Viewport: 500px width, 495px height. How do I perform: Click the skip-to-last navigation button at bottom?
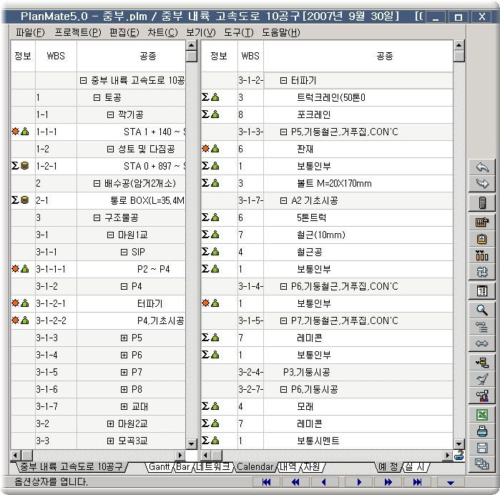point(416,482)
